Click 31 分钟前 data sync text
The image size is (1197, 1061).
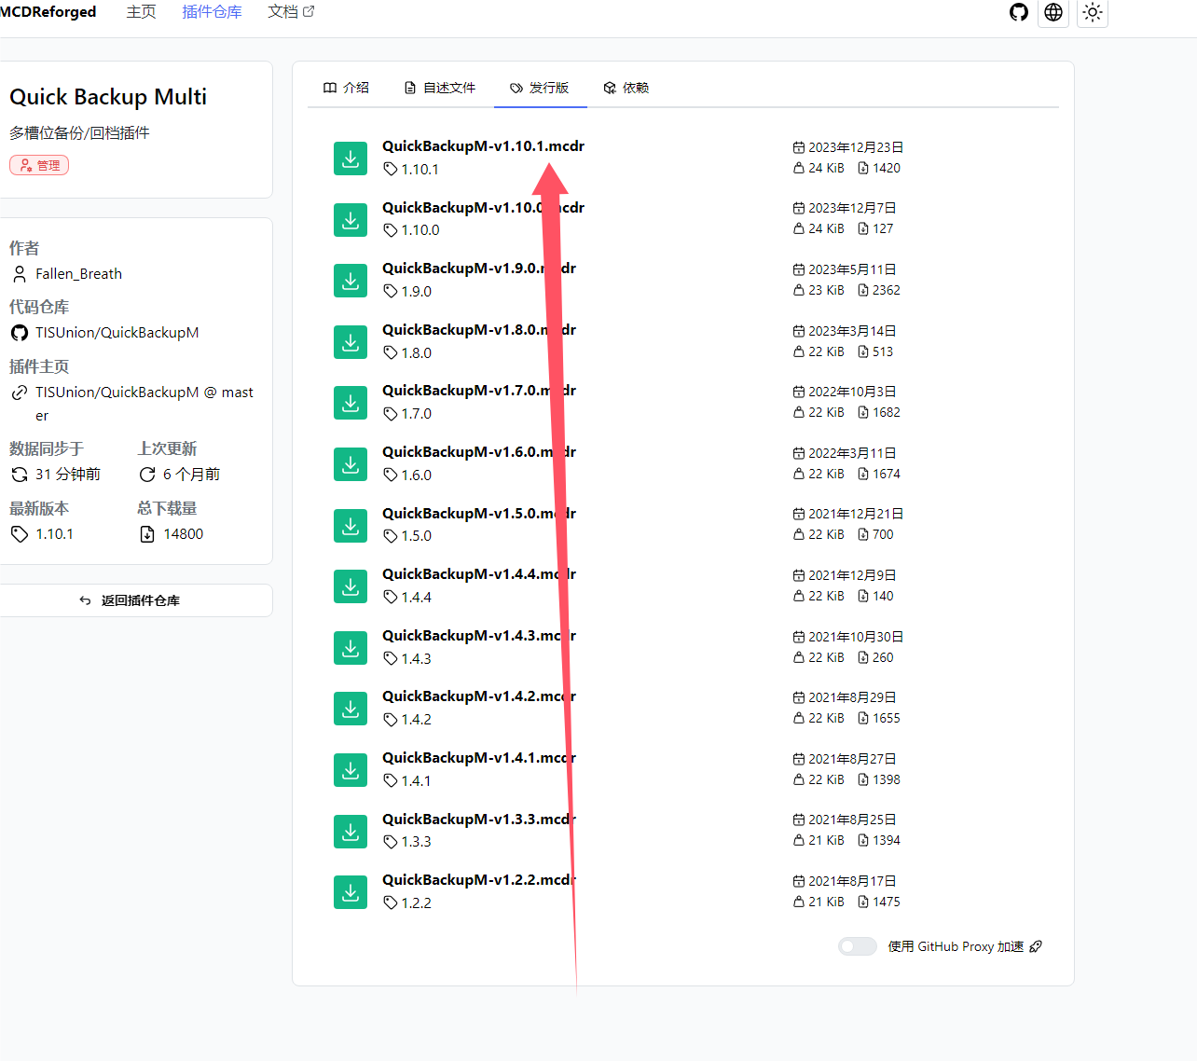click(68, 475)
